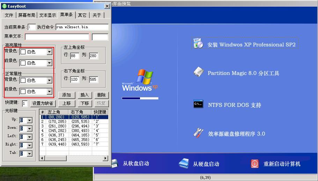Click the 设置为缺省 button
The image size is (318, 181).
click(x=43, y=103)
